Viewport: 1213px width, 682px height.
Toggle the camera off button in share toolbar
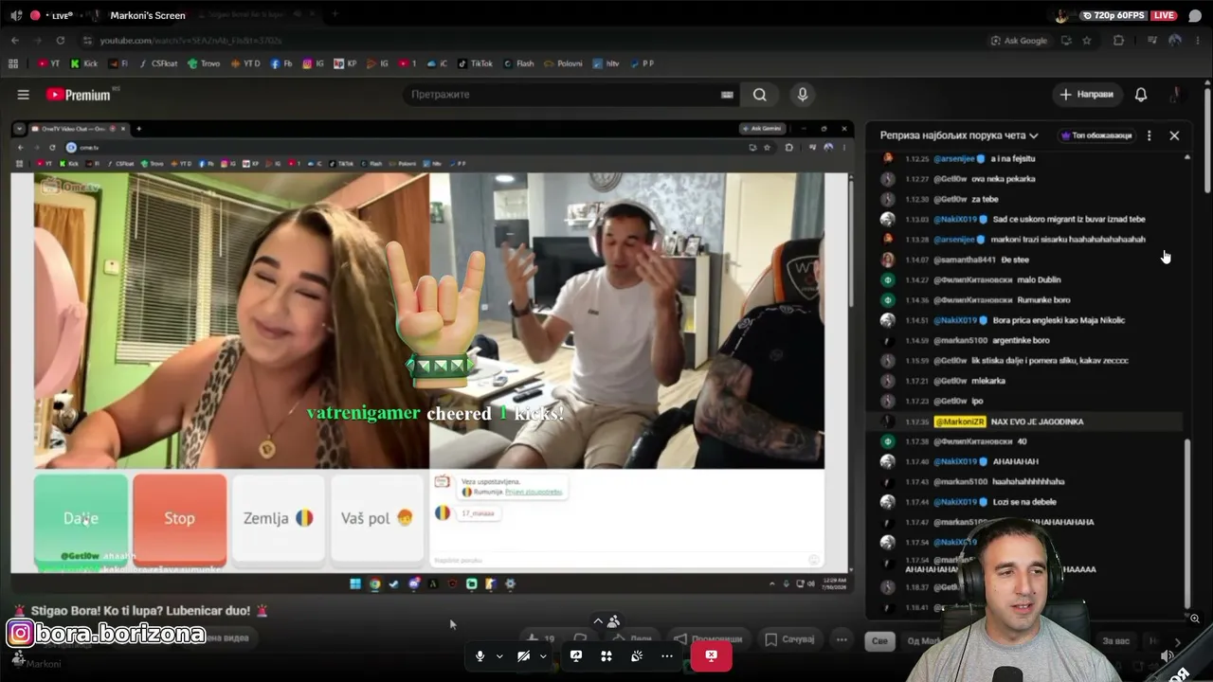[x=523, y=655]
